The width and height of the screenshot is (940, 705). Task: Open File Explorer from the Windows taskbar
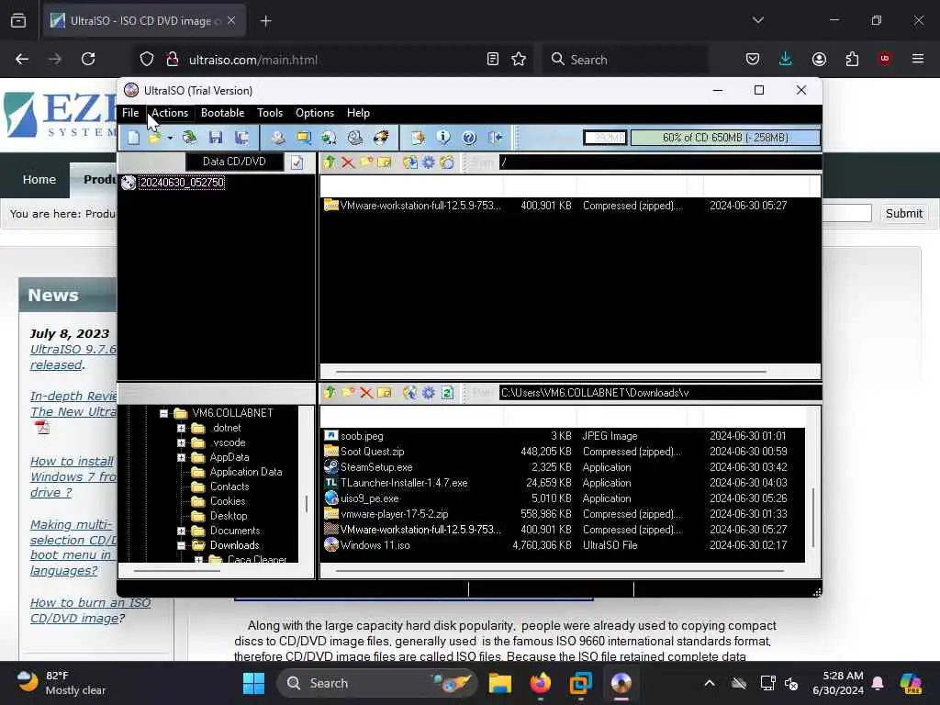coord(499,683)
